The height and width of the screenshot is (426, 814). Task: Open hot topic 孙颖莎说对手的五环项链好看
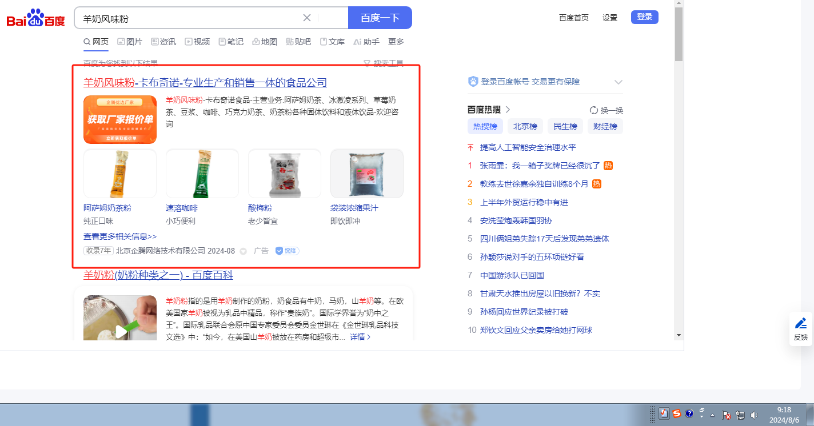click(532, 257)
